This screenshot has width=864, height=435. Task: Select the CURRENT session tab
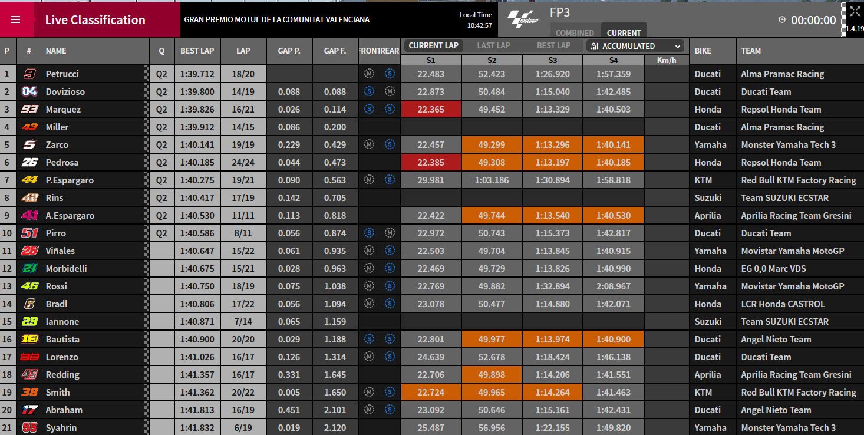point(624,33)
